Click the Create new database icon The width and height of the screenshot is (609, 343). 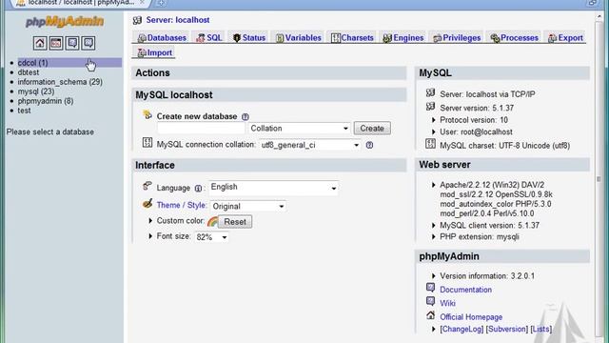(x=147, y=114)
